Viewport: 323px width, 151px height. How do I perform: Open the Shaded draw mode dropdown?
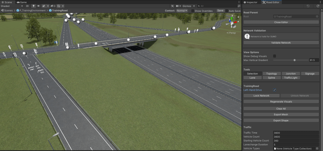pyautogui.click(x=12, y=6)
